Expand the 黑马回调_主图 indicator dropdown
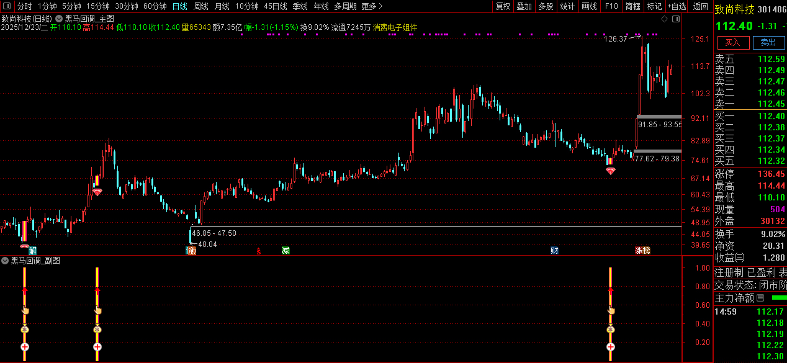The width and height of the screenshot is (787, 363). [60, 19]
